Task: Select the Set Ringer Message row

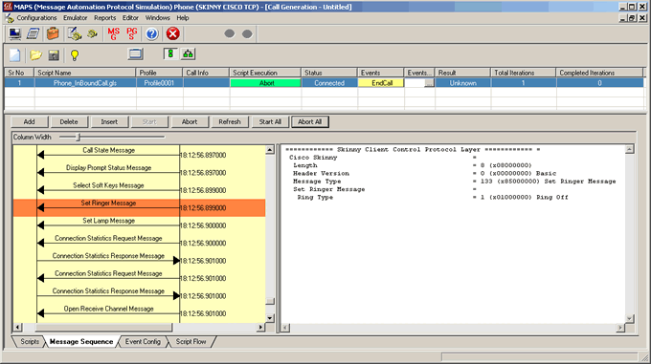Action: (139, 207)
